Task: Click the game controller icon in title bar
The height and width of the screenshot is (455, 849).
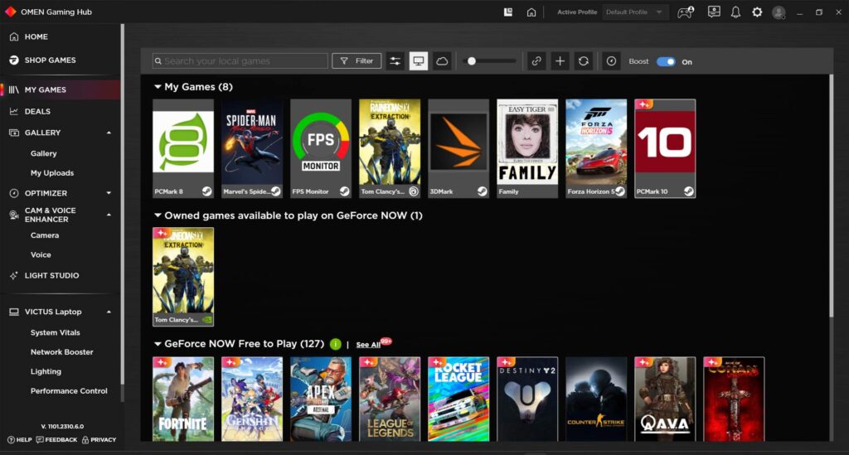Action: pos(686,12)
